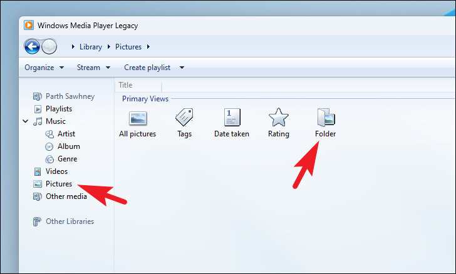This screenshot has width=456, height=274.
Task: Click the Artist icon in sidebar
Action: click(x=49, y=134)
